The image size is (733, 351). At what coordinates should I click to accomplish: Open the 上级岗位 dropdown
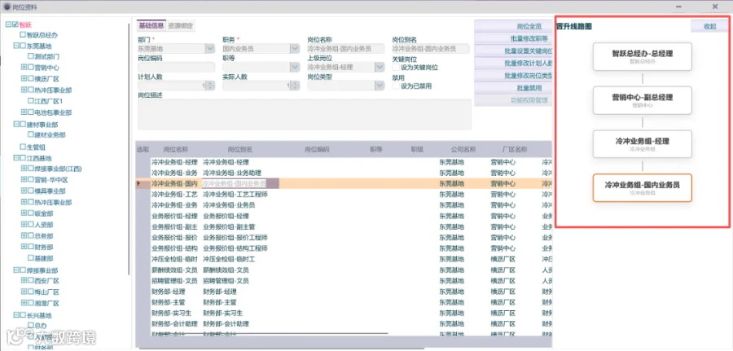point(379,68)
